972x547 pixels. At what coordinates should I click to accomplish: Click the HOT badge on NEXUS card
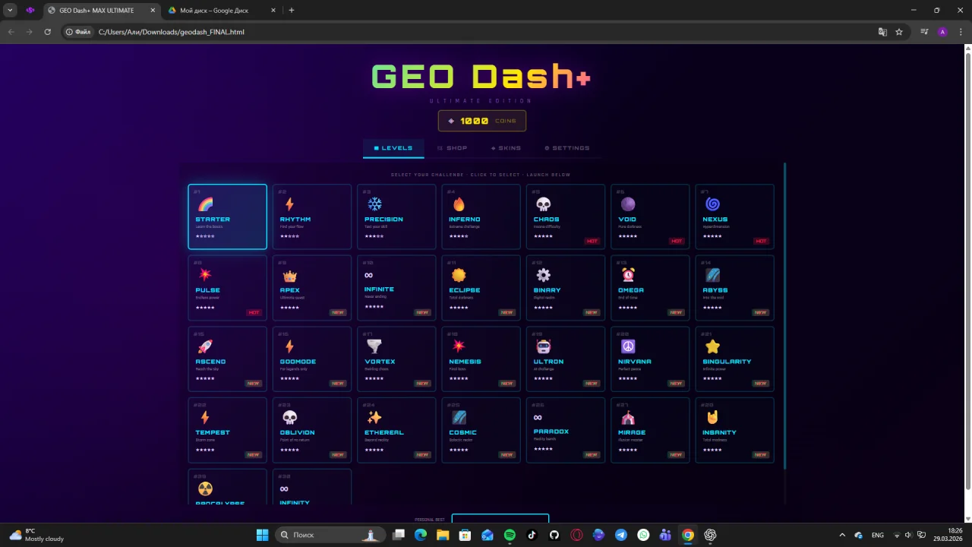pos(761,241)
